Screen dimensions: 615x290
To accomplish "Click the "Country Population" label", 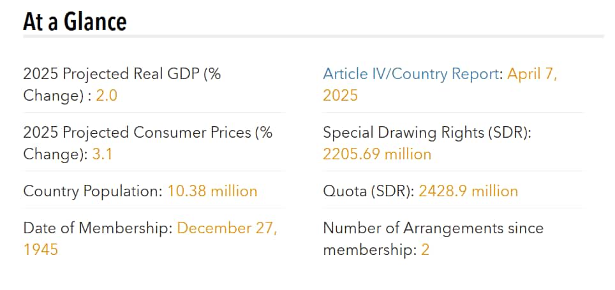I will [93, 191].
